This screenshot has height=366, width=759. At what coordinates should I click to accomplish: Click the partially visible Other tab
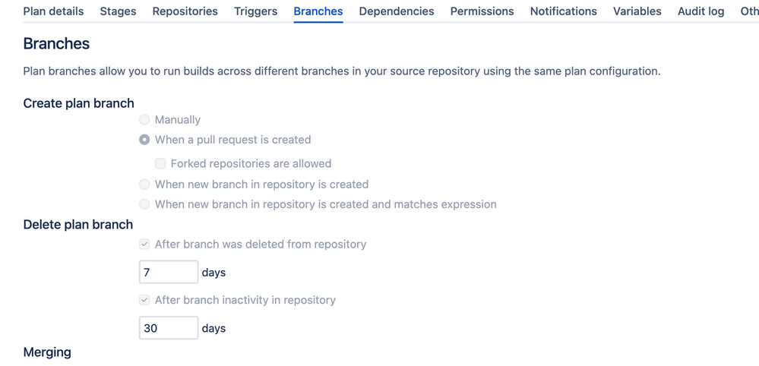[x=749, y=11]
